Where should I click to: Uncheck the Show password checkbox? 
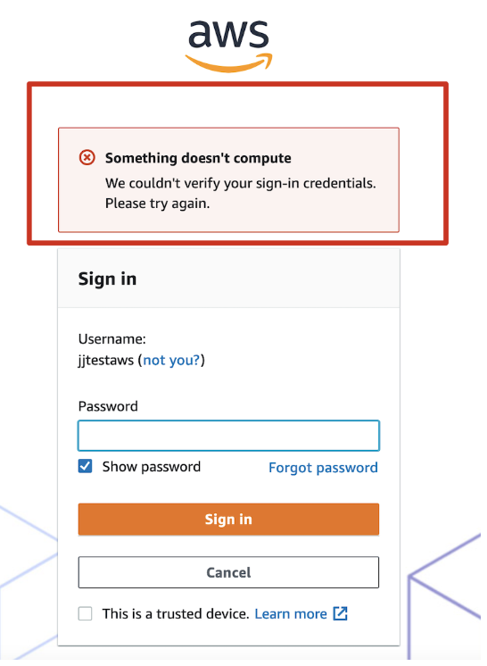[x=86, y=466]
